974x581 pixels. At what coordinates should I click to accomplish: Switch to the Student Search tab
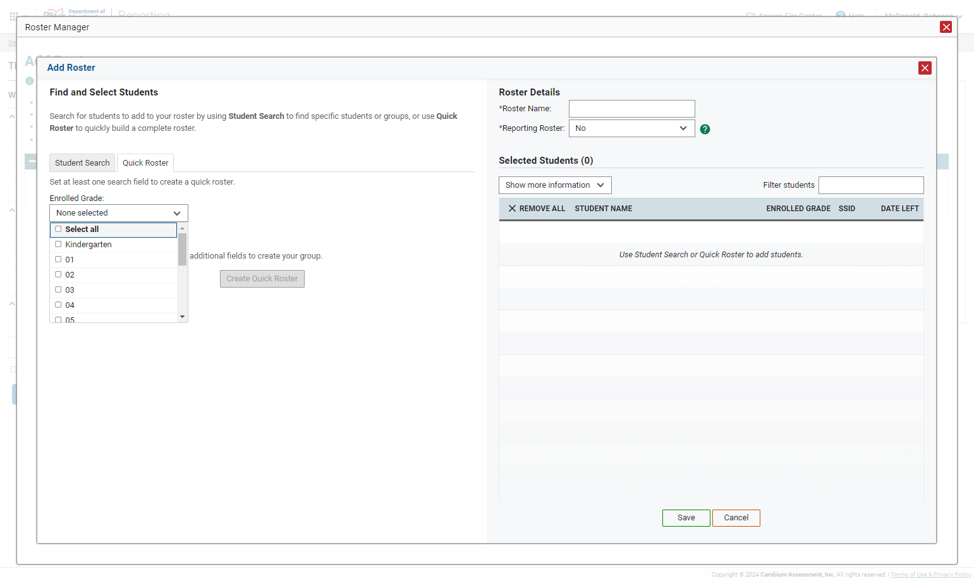click(82, 162)
